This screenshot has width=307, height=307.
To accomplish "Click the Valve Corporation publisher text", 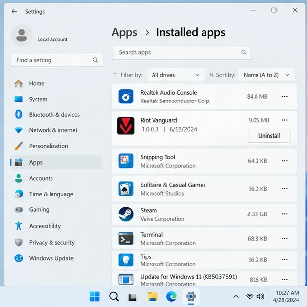I will [x=162, y=219].
